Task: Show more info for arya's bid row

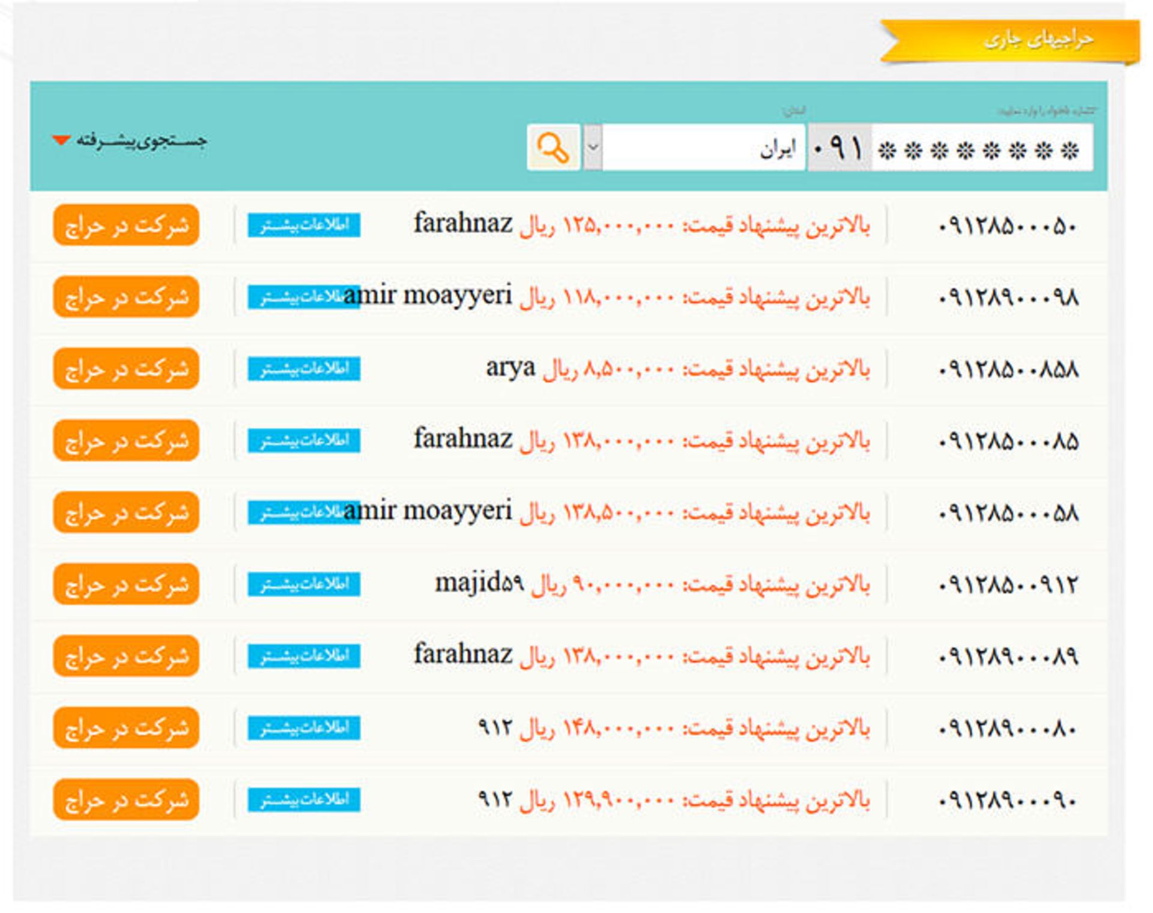Action: point(304,369)
